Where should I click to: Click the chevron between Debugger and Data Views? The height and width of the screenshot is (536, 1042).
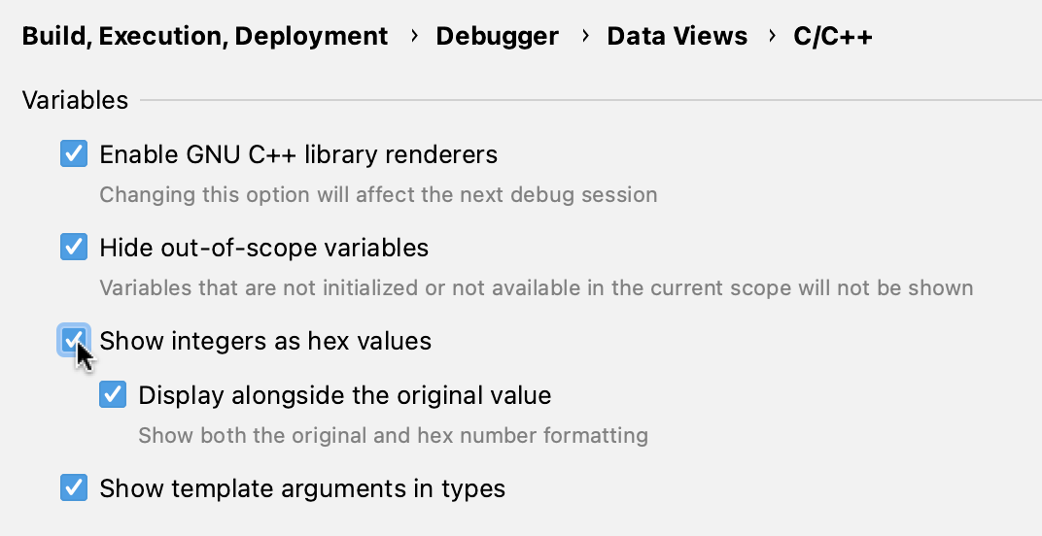pos(585,37)
